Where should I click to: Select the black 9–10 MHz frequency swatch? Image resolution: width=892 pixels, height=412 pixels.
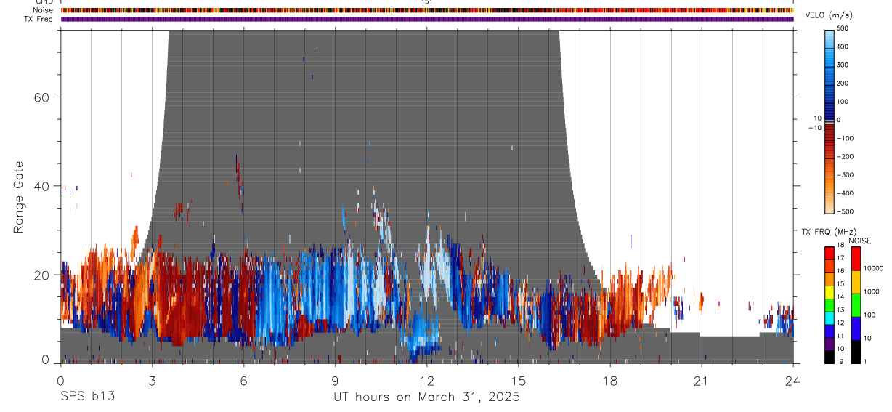click(x=830, y=356)
